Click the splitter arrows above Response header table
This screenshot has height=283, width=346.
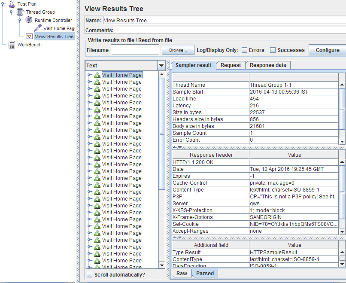pyautogui.click(x=177, y=147)
